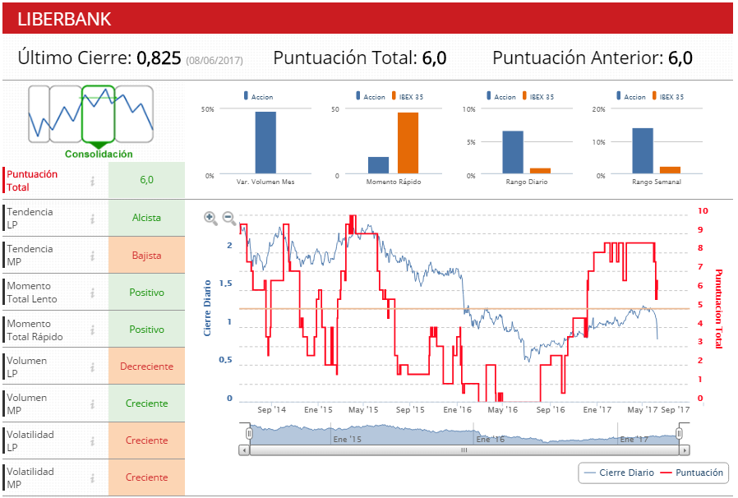Click the Ene '17 label in navigator
The height and width of the screenshot is (498, 738).
(x=634, y=439)
